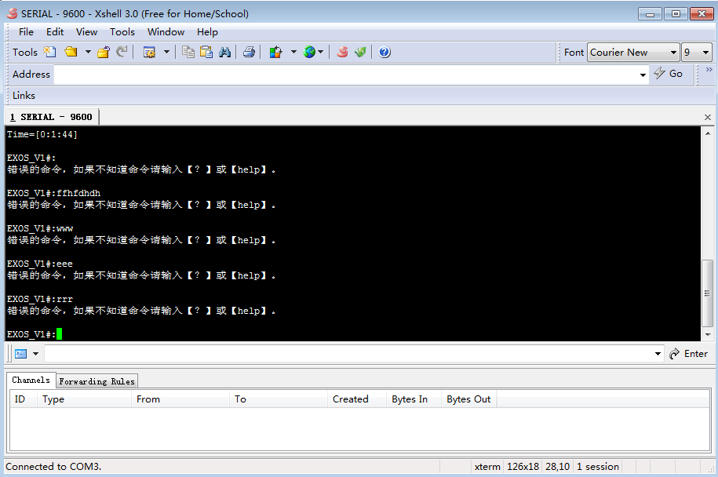Click the 'Connected to COM3.' status text
Image resolution: width=718 pixels, height=477 pixels.
53,467
